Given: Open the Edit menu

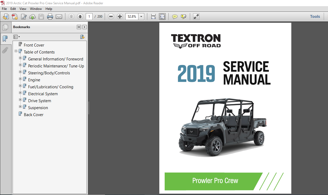Looking at the screenshot, I should click(13, 9).
